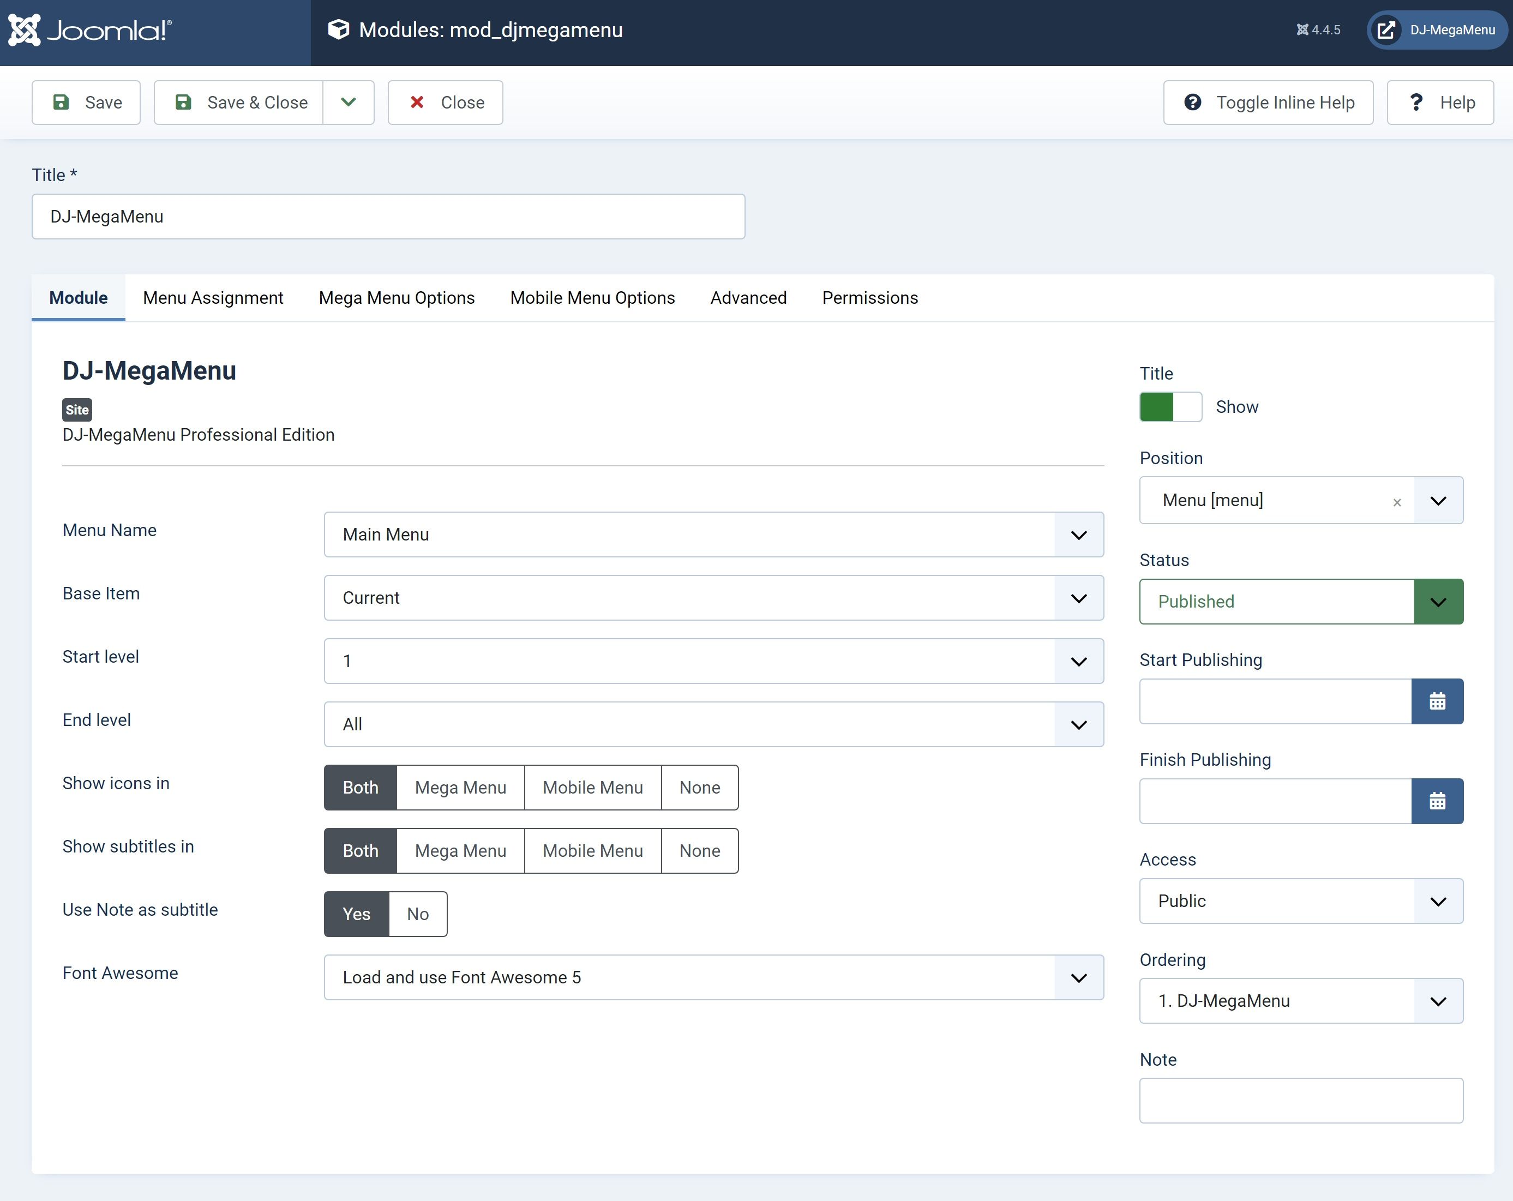Screen dimensions: 1513x1201
Task: Clear the Menu [menu] position with x icon
Action: coord(1396,502)
